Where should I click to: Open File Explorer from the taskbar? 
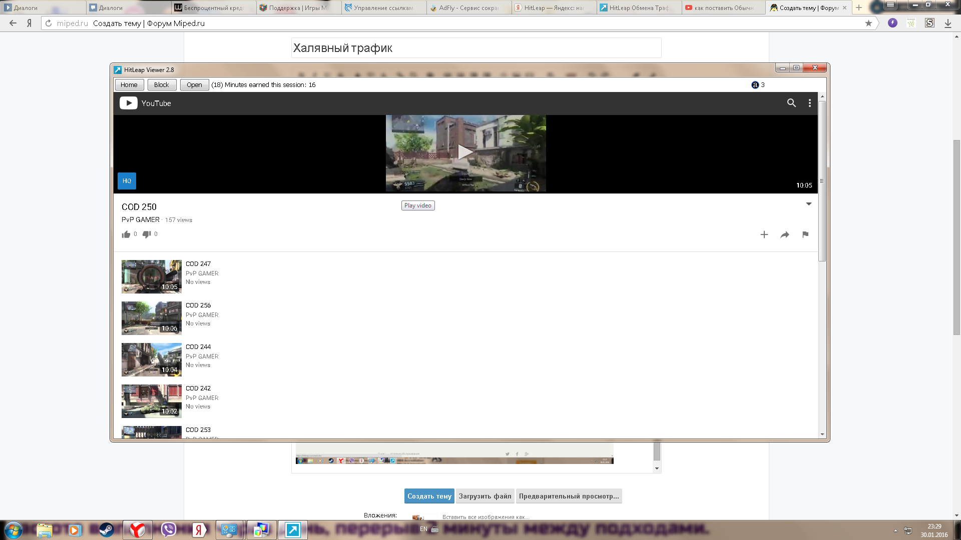(44, 530)
